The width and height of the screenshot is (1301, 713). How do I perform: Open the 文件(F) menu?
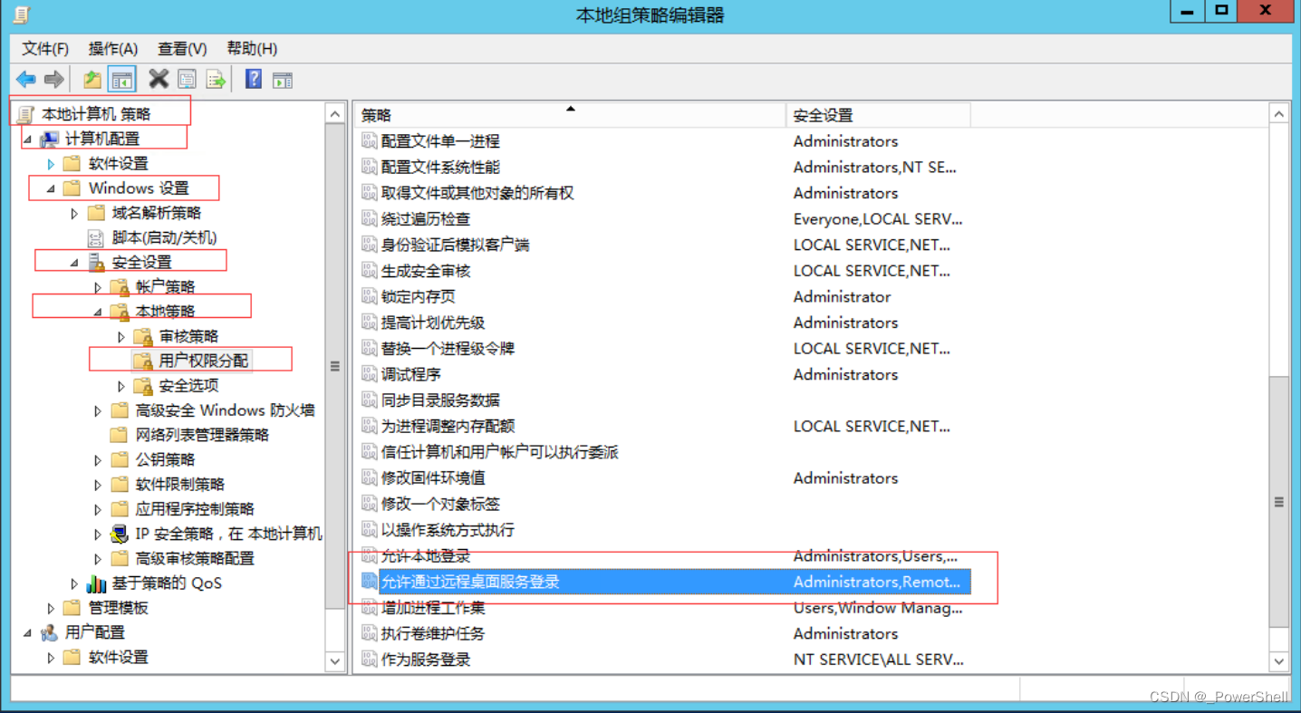click(45, 49)
